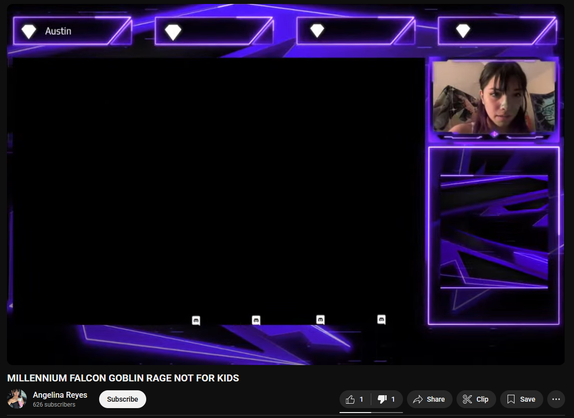
Task: Open the Angelina Reyes channel name link
Action: tap(60, 395)
